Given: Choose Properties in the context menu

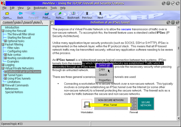Looking at the screenshot, I should pos(104,80).
